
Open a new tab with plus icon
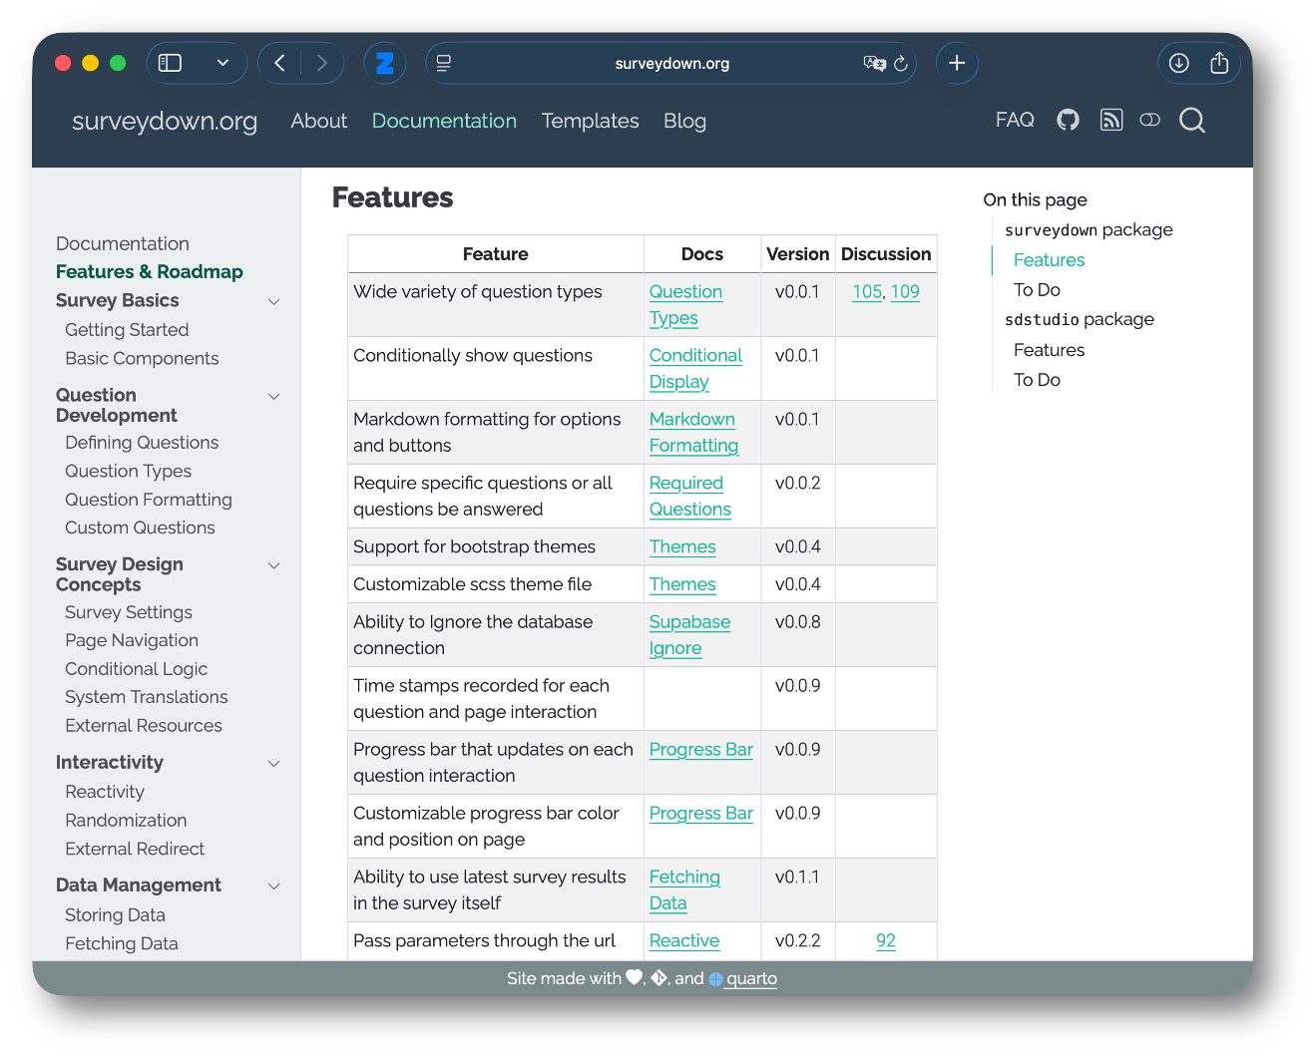(x=956, y=64)
